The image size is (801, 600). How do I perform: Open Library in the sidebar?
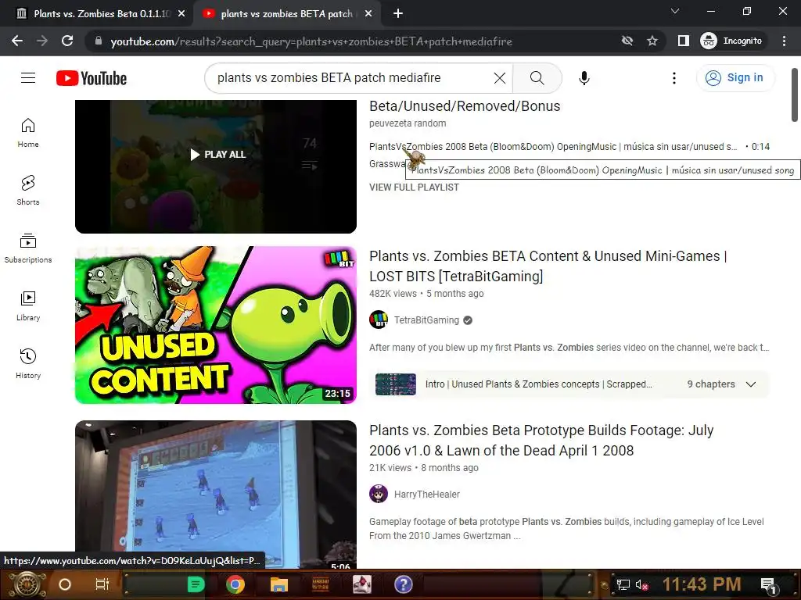click(x=28, y=305)
